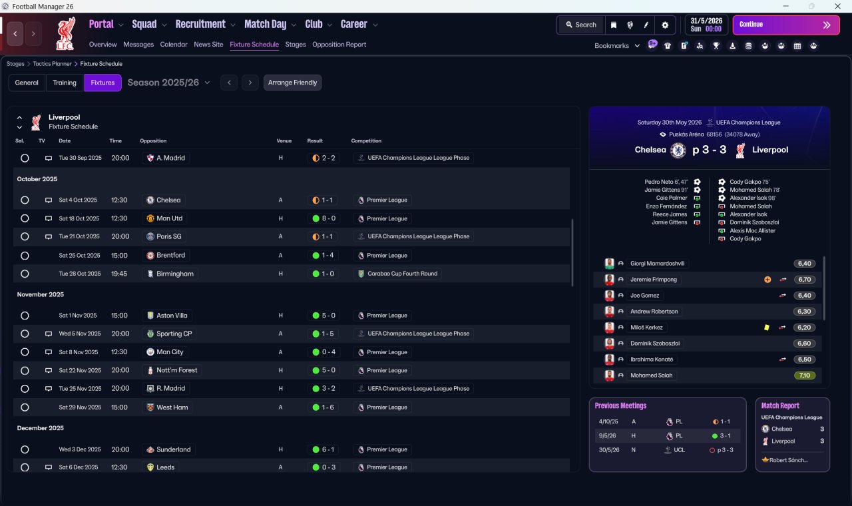Click the training cone bookmark shortcut
Image resolution: width=852 pixels, height=506 pixels.
click(x=733, y=46)
